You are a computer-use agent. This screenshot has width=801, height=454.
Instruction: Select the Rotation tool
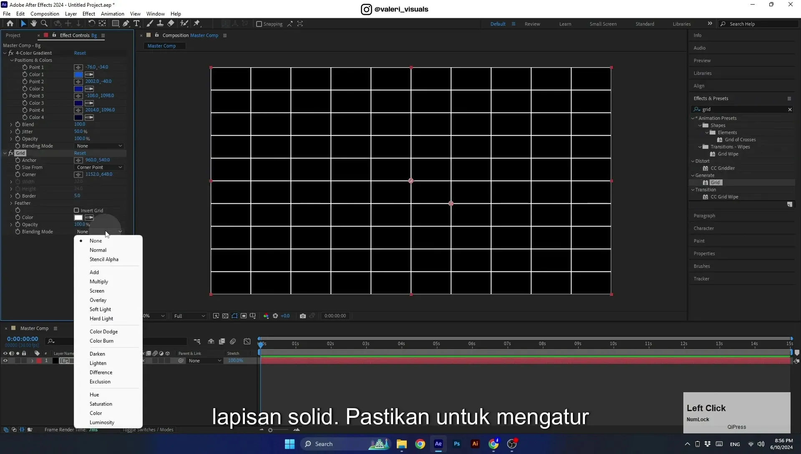92,24
